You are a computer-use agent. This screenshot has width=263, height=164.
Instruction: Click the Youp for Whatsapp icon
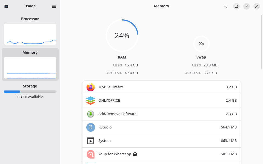[90, 154]
